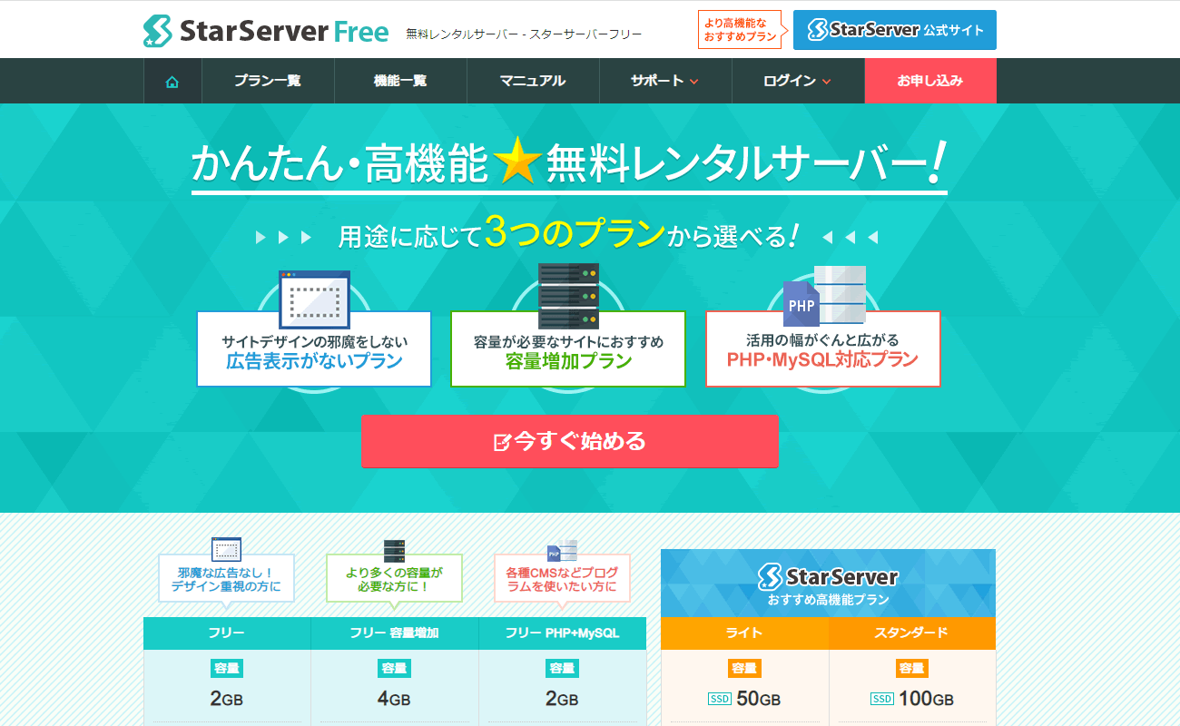This screenshot has height=726, width=1180.
Task: Click the small browser icon above 邪魔な広告なし bubble
Action: pos(226,549)
